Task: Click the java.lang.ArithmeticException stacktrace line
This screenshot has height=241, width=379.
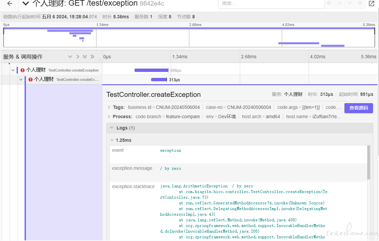Action: 206,186
